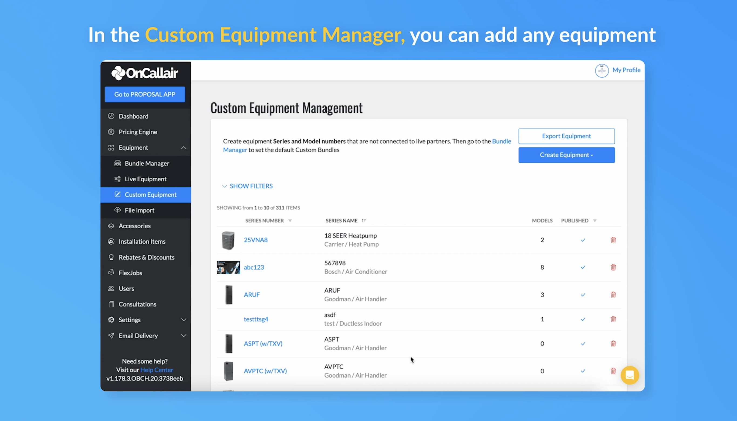Viewport: 737px width, 421px height.
Task: Click the File Import cloud icon
Action: coord(117,210)
